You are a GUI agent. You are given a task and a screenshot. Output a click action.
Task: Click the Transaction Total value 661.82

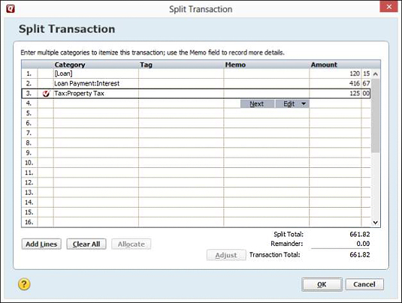(x=360, y=255)
